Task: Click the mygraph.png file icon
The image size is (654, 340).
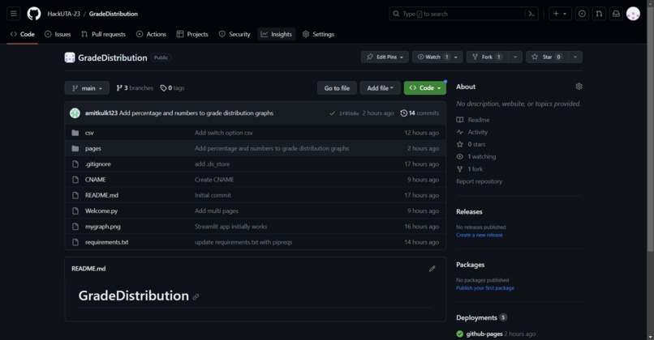Action: (75, 227)
